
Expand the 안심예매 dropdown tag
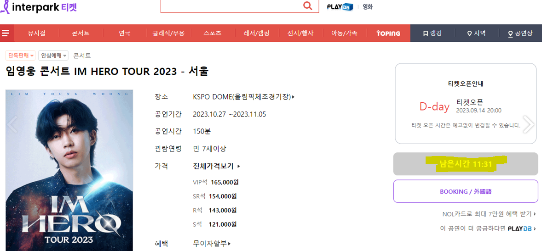tap(53, 56)
